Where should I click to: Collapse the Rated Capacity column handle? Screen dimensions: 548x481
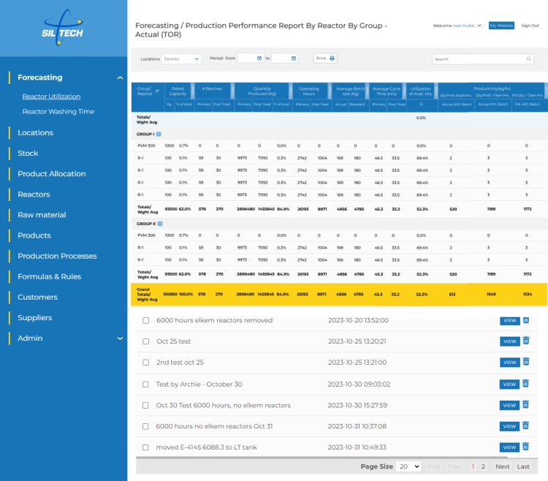193,91
